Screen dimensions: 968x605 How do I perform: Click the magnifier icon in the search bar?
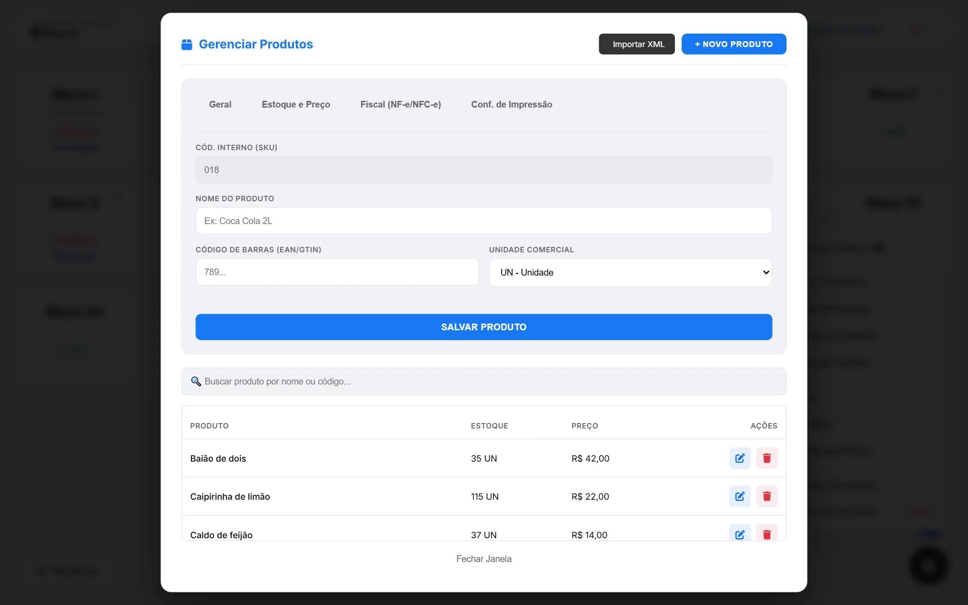[x=196, y=381]
